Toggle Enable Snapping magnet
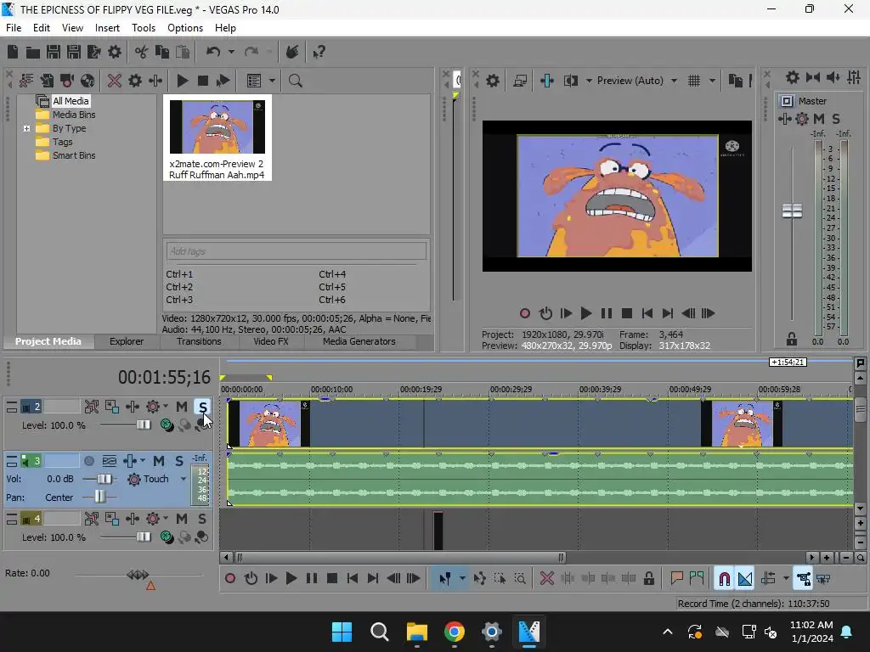The image size is (870, 652). 724,579
